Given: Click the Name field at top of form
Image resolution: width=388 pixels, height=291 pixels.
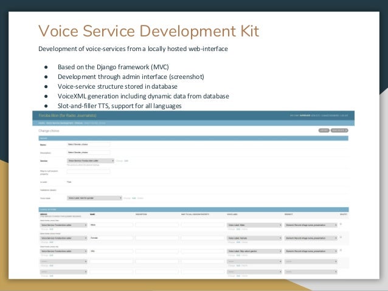Looking at the screenshot, I should coord(89,145).
